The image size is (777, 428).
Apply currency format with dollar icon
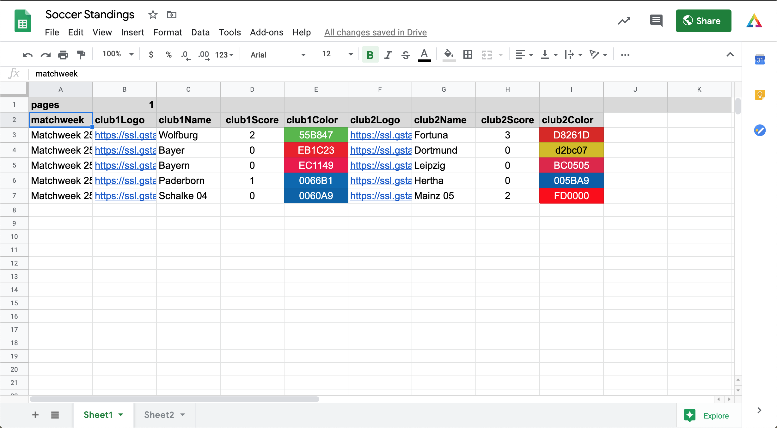(x=151, y=55)
